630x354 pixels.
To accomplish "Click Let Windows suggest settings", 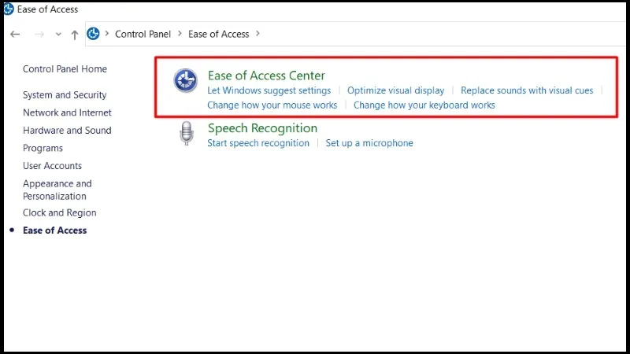I will (269, 90).
